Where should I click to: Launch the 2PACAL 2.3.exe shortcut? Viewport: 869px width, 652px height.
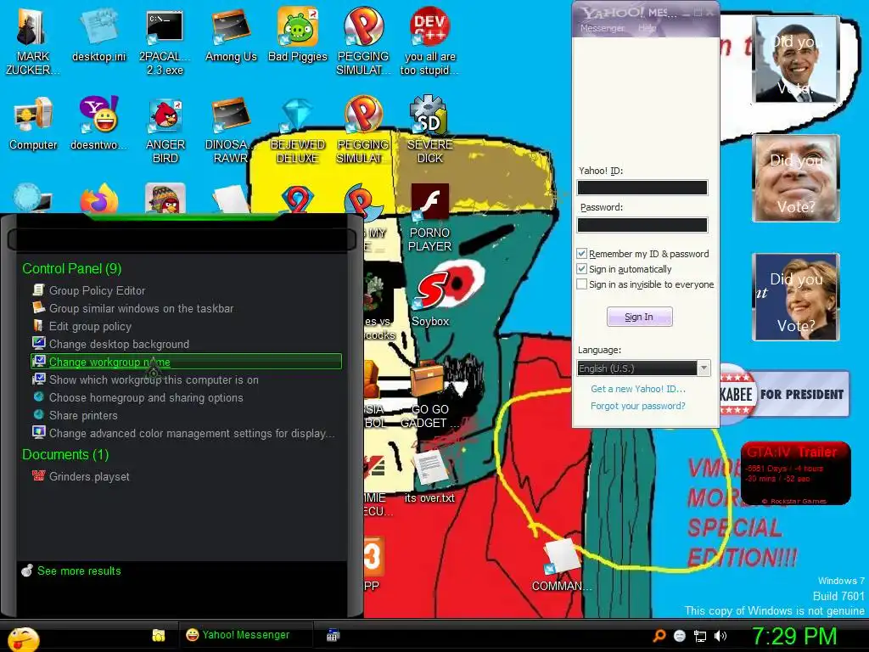click(165, 41)
